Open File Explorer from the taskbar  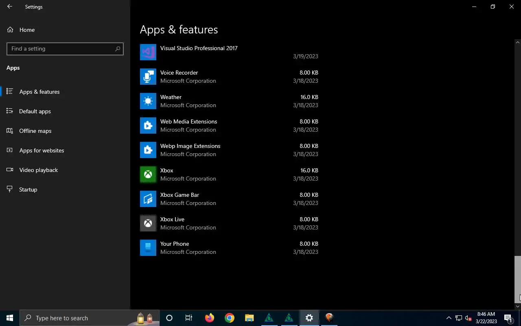coord(249,318)
